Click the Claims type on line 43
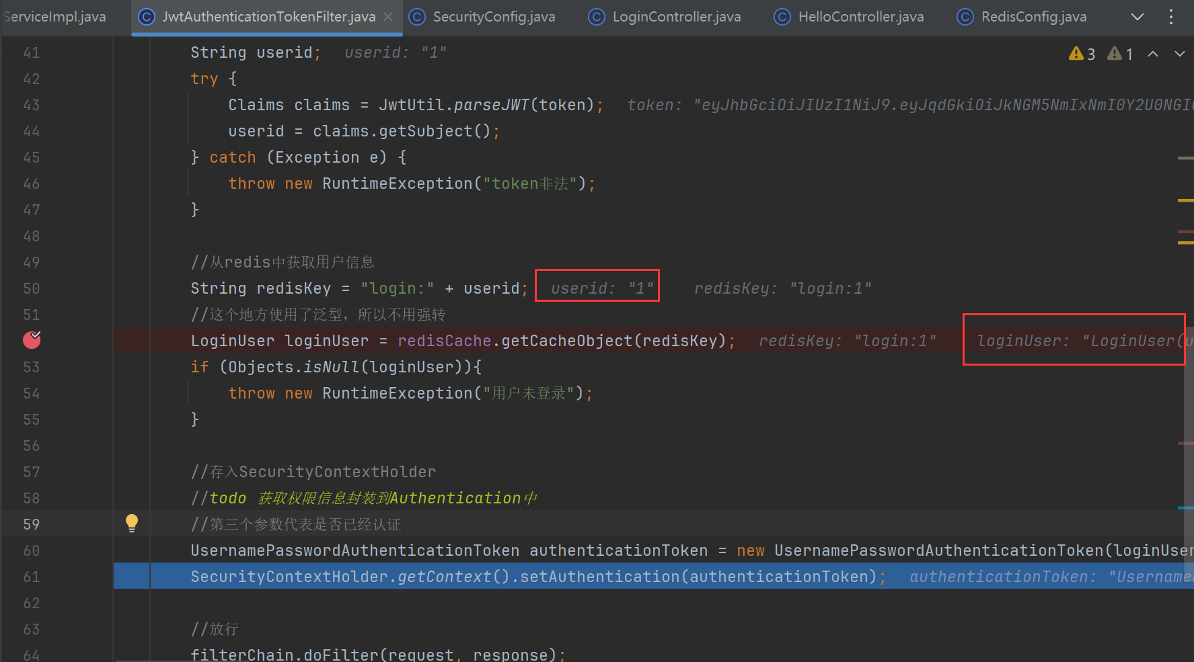The image size is (1194, 662). [256, 105]
